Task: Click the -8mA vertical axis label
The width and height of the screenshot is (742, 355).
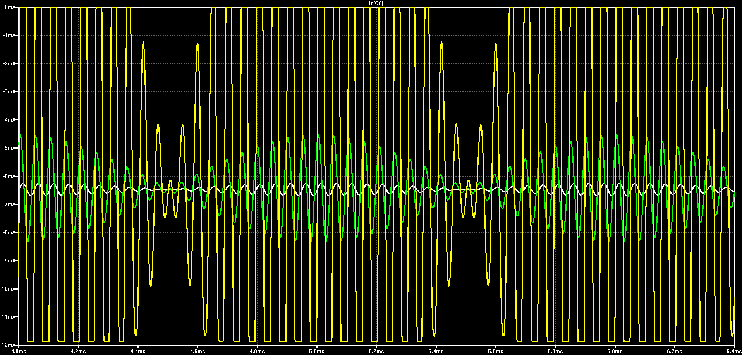Action: [x=9, y=233]
